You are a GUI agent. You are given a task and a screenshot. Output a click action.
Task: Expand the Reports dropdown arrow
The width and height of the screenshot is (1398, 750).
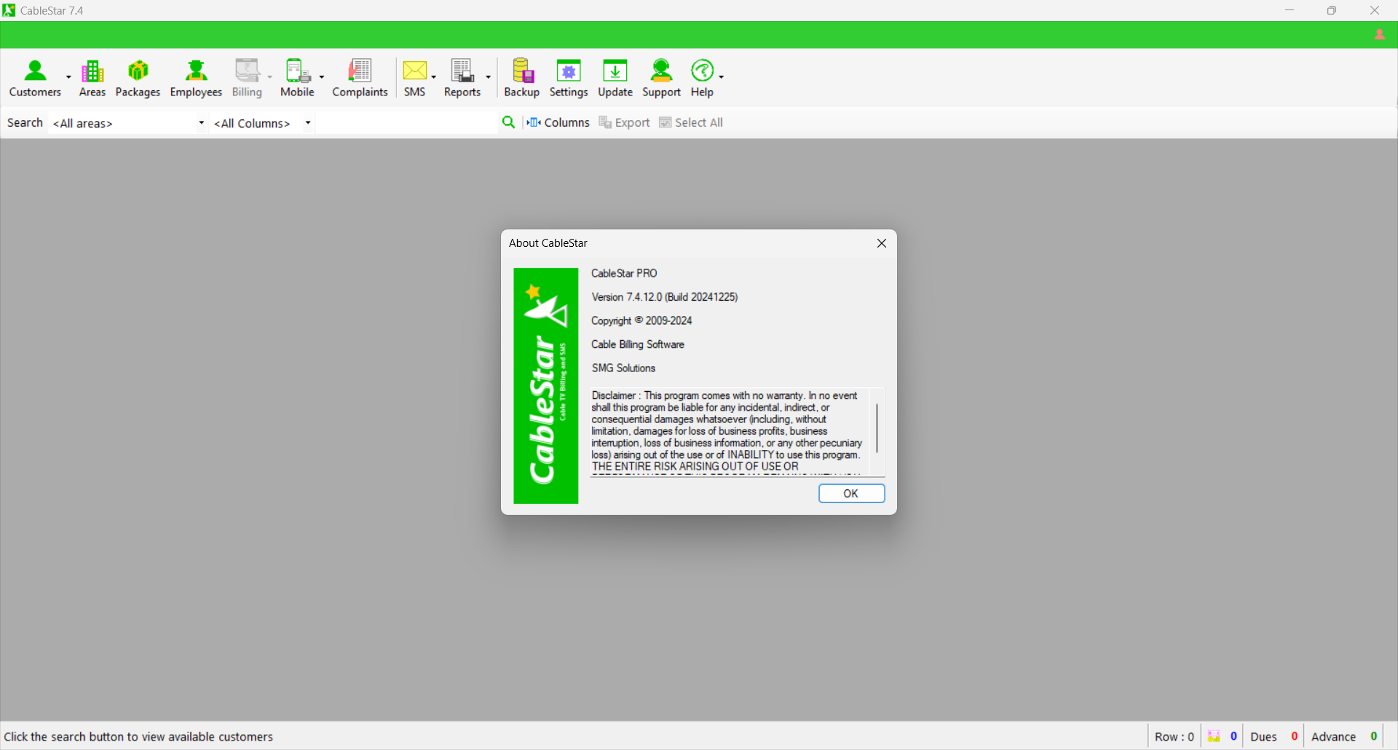[489, 77]
